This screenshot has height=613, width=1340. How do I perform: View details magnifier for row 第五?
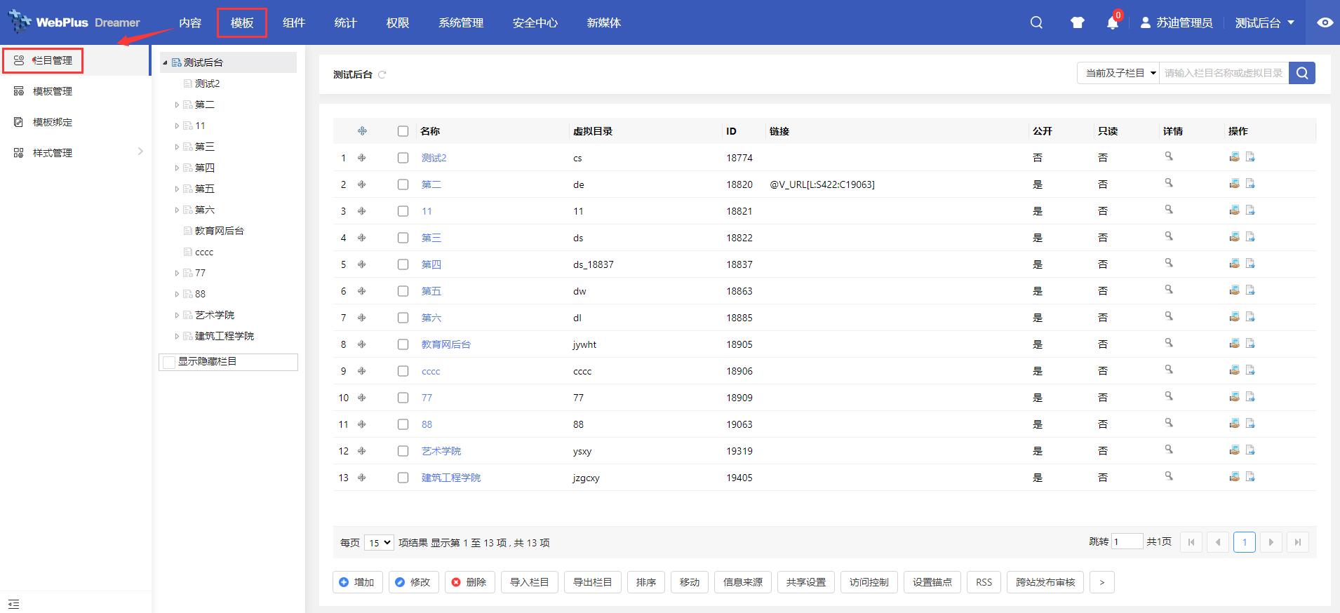pyautogui.click(x=1169, y=290)
